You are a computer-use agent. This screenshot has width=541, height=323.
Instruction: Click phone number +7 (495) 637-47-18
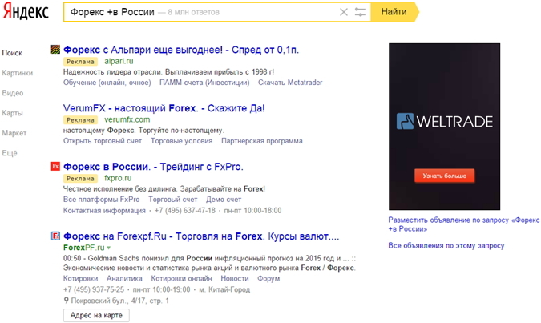point(184,211)
